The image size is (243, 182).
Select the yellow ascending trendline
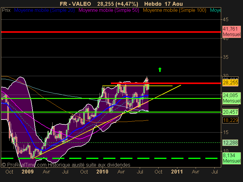pyautogui.click(x=107, y=122)
